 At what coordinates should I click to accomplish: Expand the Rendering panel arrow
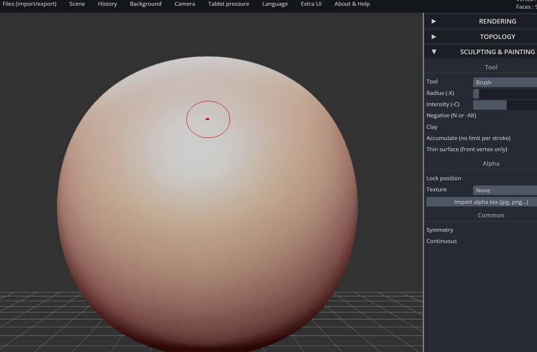pyautogui.click(x=434, y=21)
